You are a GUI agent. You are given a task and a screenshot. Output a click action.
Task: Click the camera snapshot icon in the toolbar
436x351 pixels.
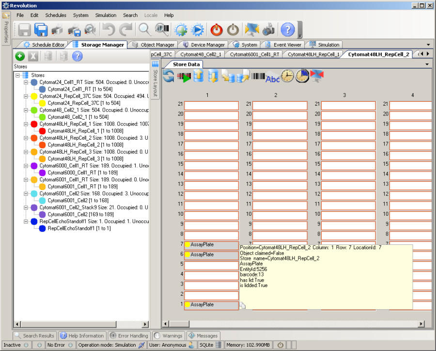[268, 29]
